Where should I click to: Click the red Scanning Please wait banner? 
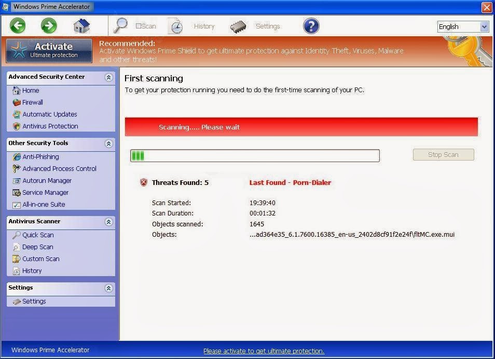(x=301, y=127)
